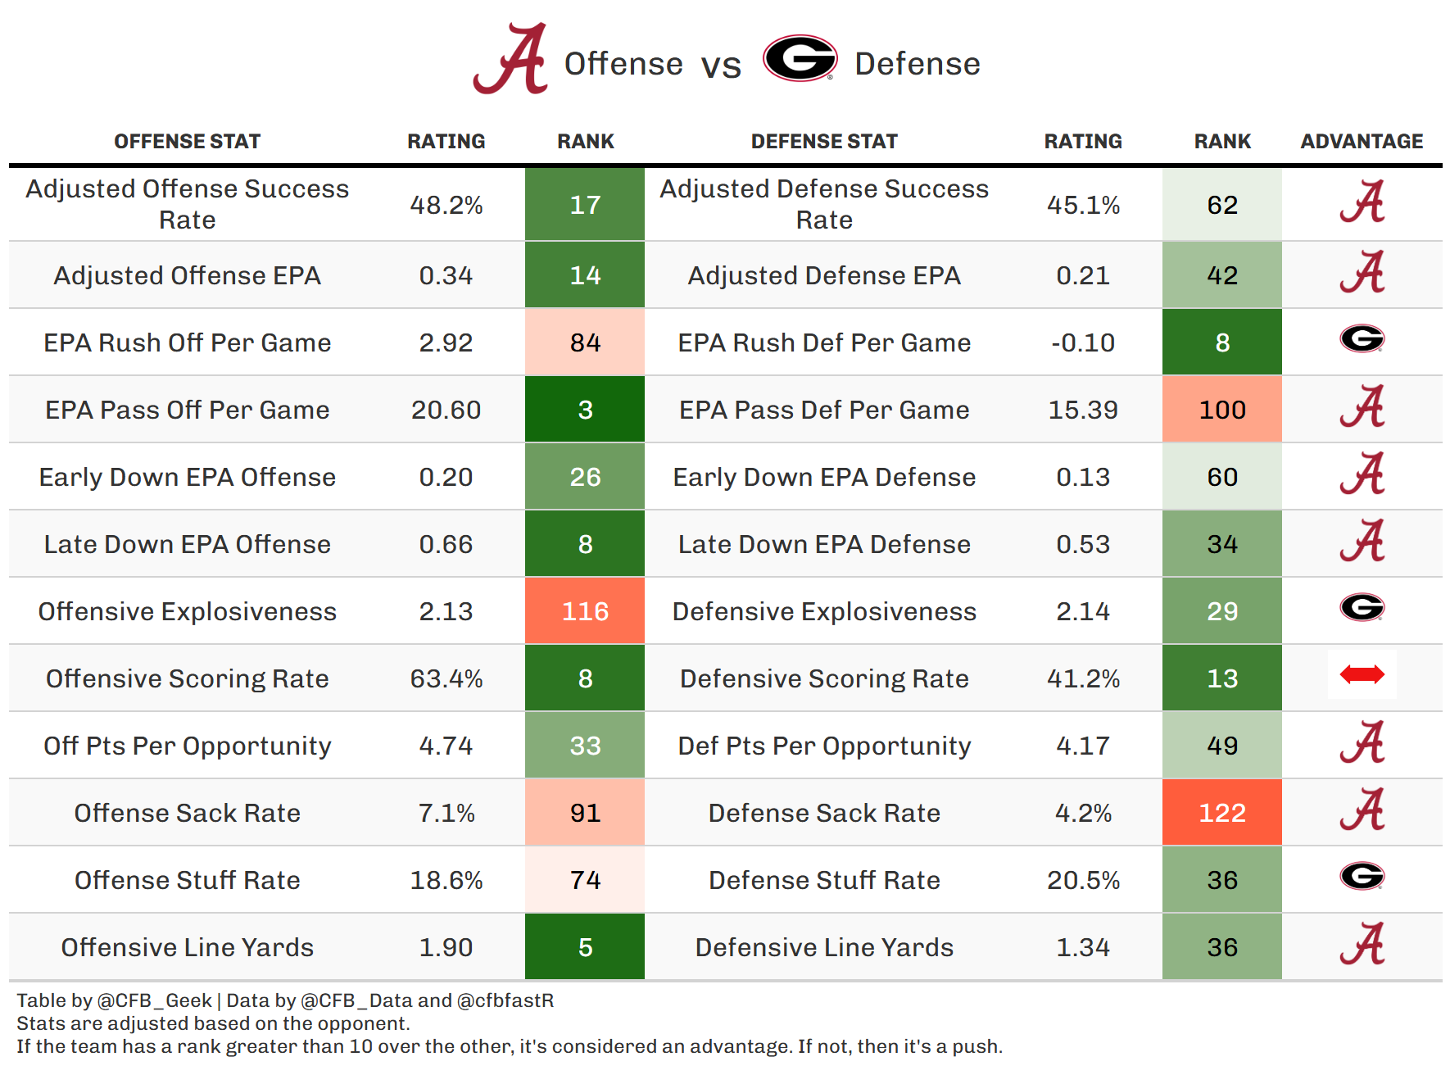Click the DEFENSE STAT column header
The height and width of the screenshot is (1075, 1450).
[824, 142]
